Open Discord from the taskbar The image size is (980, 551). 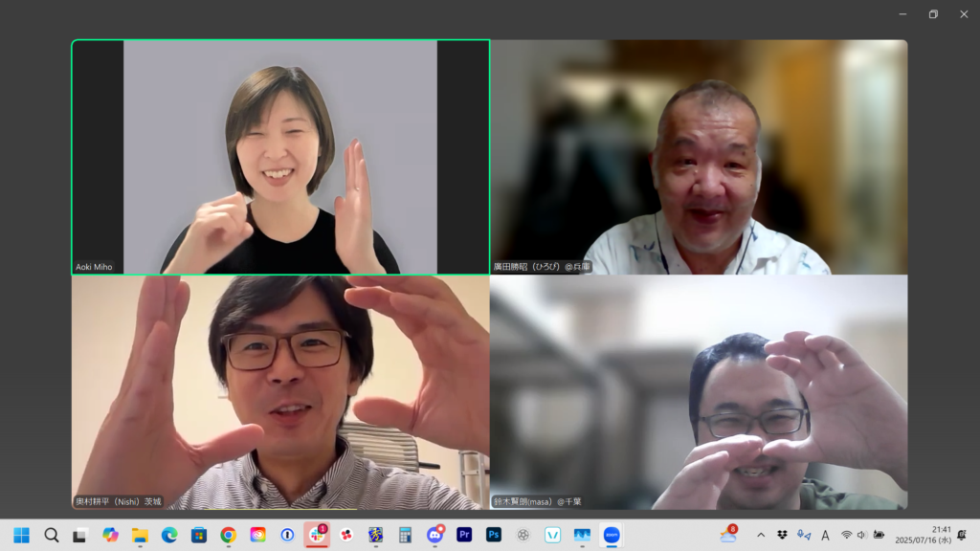click(434, 535)
